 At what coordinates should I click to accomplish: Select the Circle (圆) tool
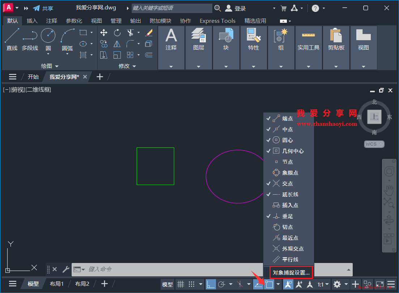pyautogui.click(x=48, y=36)
